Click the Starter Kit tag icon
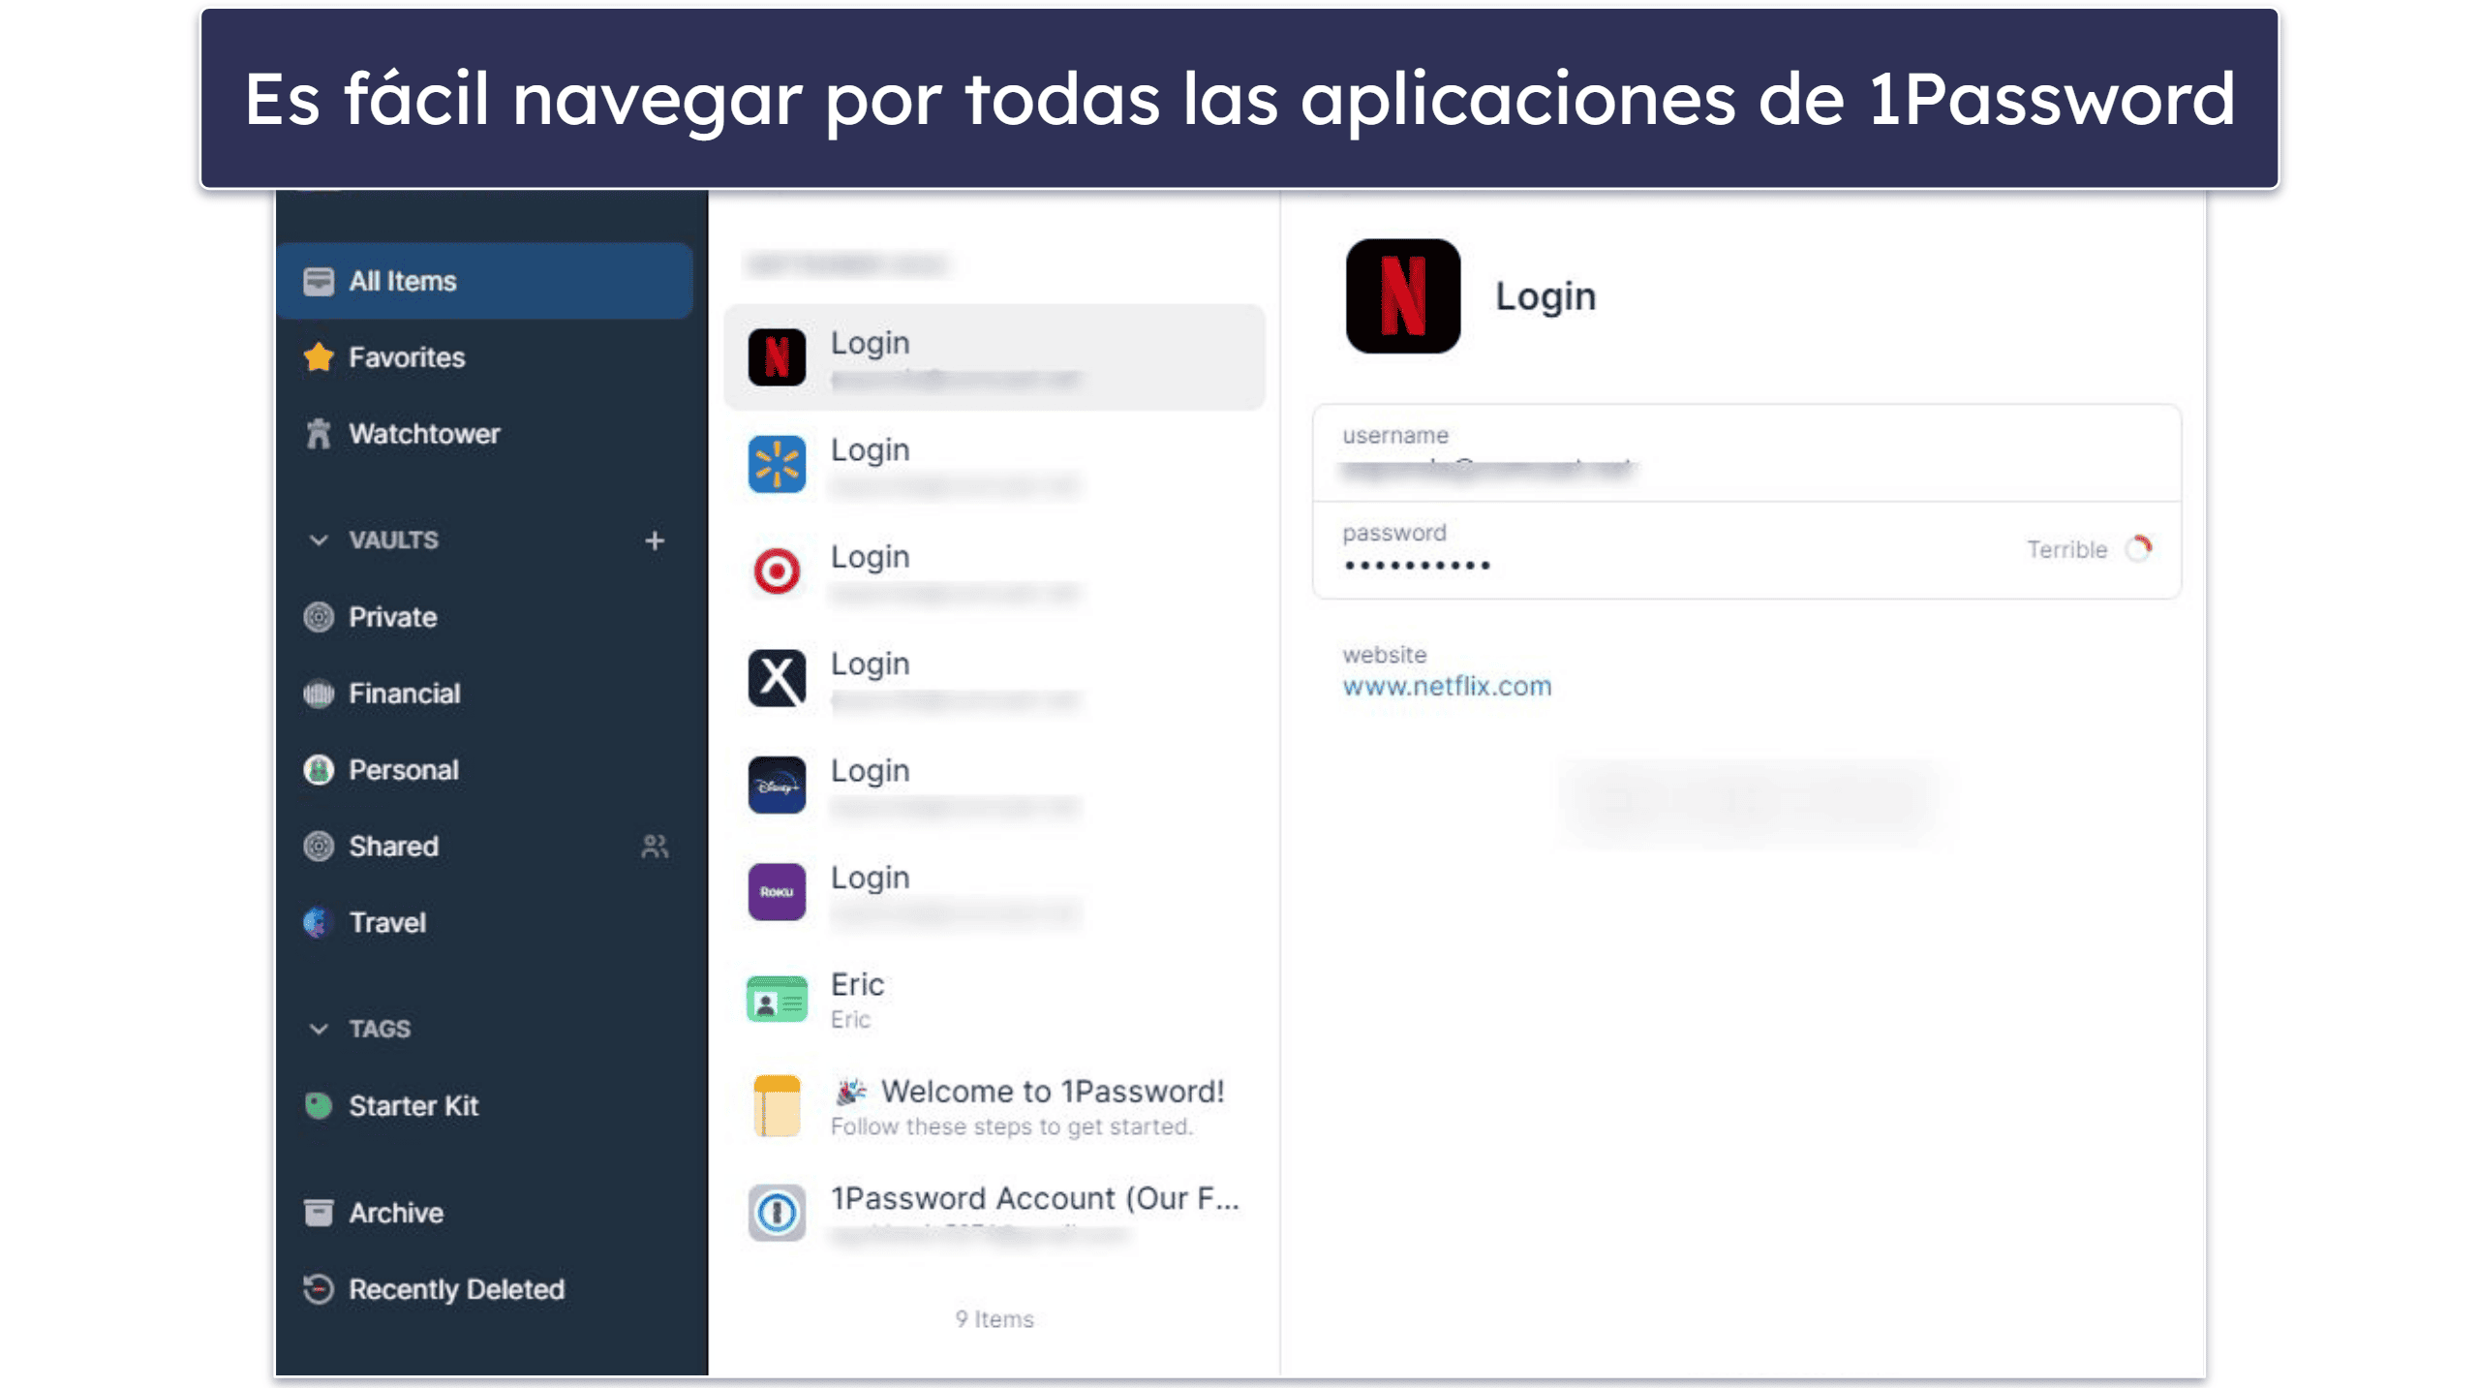The image size is (2478, 1388). click(319, 1106)
